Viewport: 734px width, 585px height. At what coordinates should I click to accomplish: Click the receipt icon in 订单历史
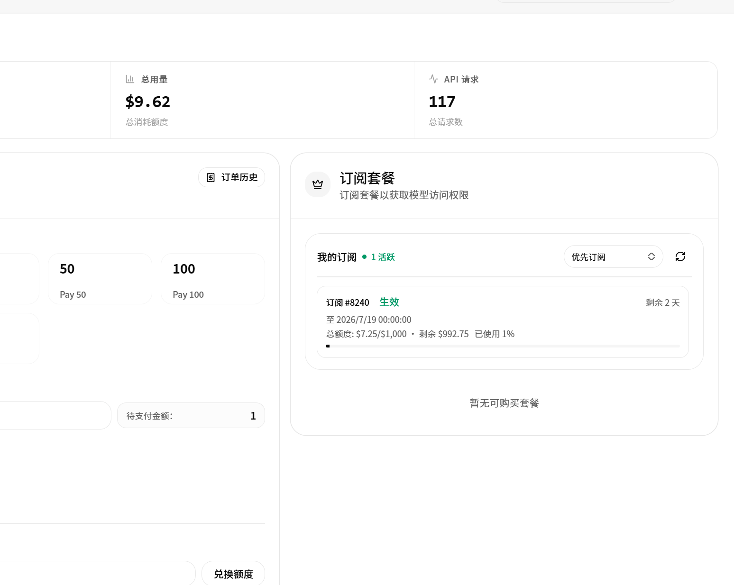211,177
